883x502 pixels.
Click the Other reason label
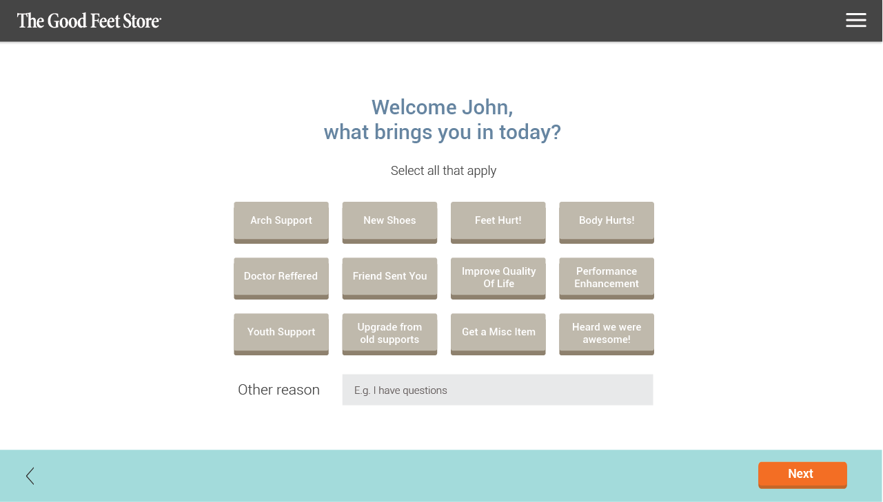point(278,390)
